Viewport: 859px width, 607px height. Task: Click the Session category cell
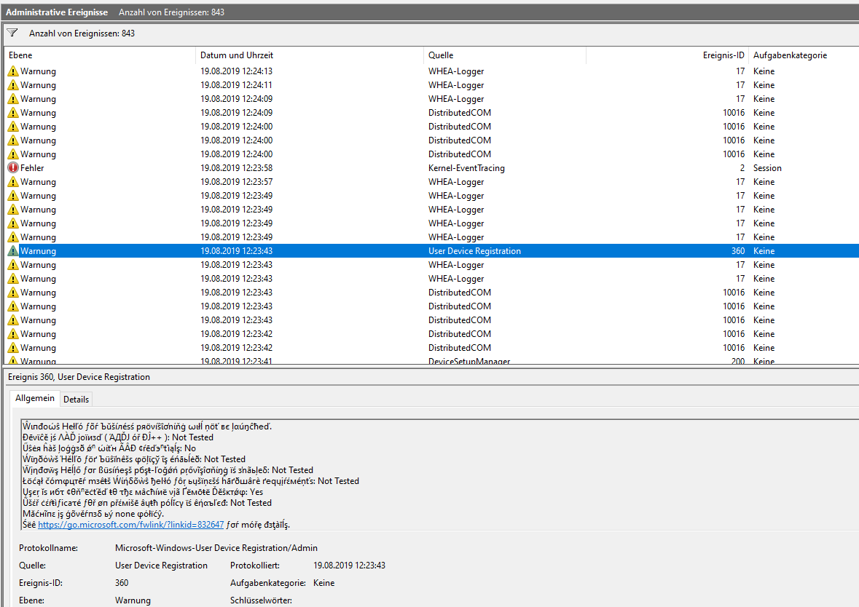click(767, 168)
